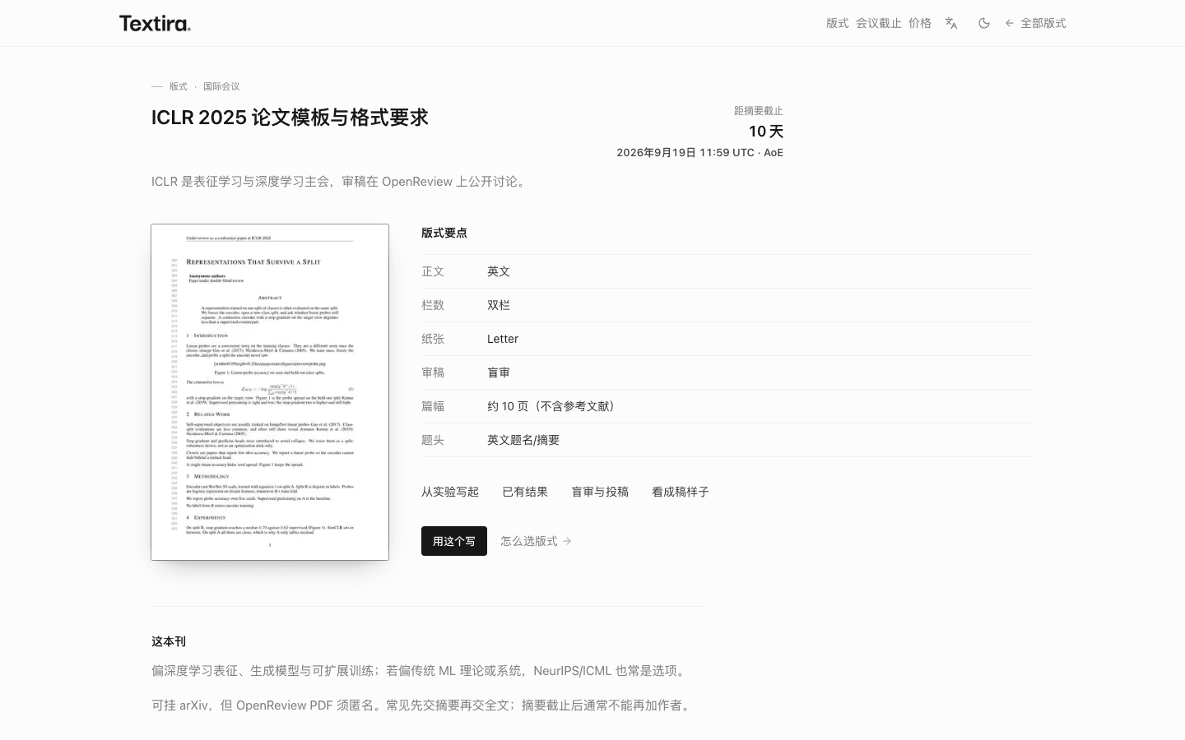Viewport: 1185px width, 740px height.
Task: Click the 距摘要截止 label
Action: pos(759,111)
